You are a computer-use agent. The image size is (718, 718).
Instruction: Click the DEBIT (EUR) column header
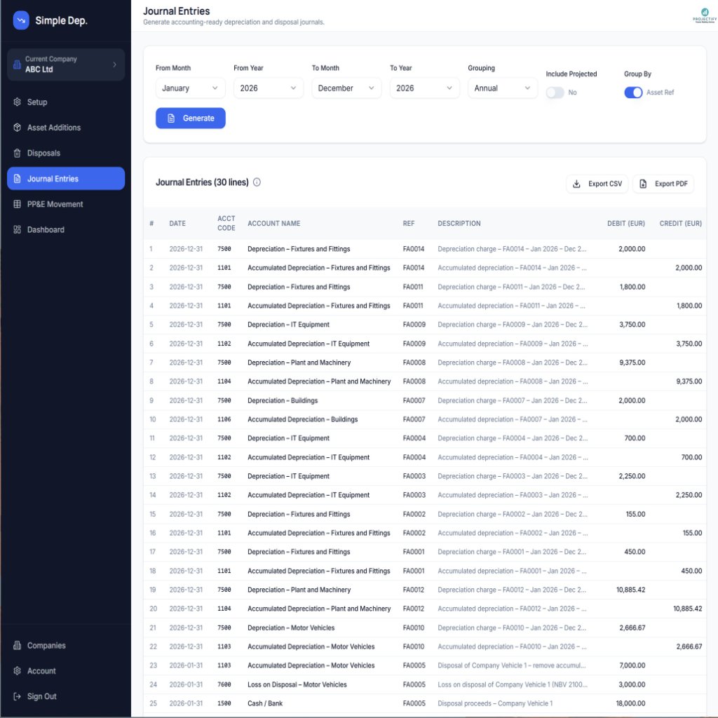pyautogui.click(x=626, y=224)
